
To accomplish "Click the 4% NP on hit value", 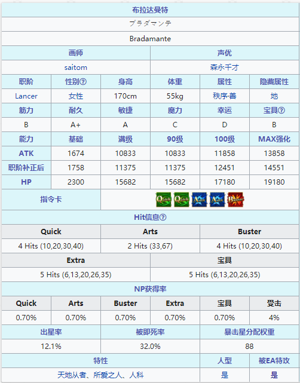I will tap(274, 317).
